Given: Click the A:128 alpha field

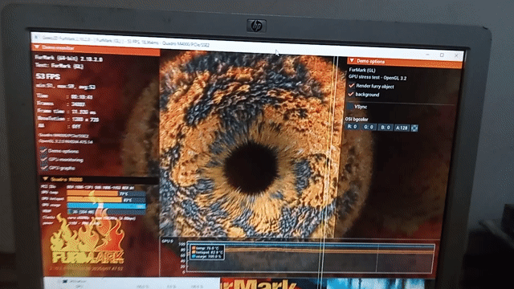Looking at the screenshot, I should (402, 128).
